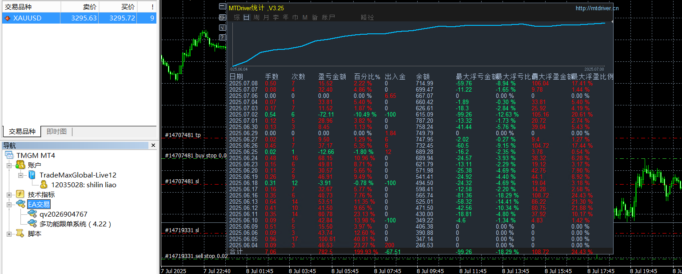
Task: Select the 备 tab in MTDriver
Action: tap(315, 17)
